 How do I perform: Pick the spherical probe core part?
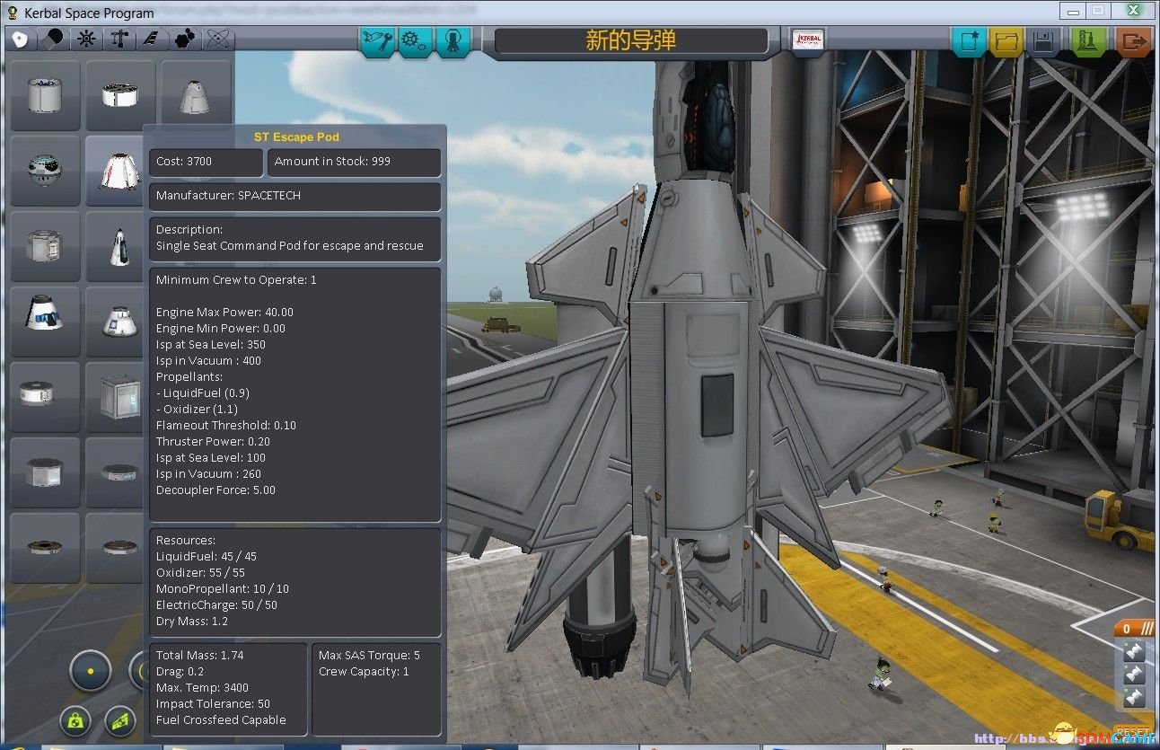[x=44, y=171]
